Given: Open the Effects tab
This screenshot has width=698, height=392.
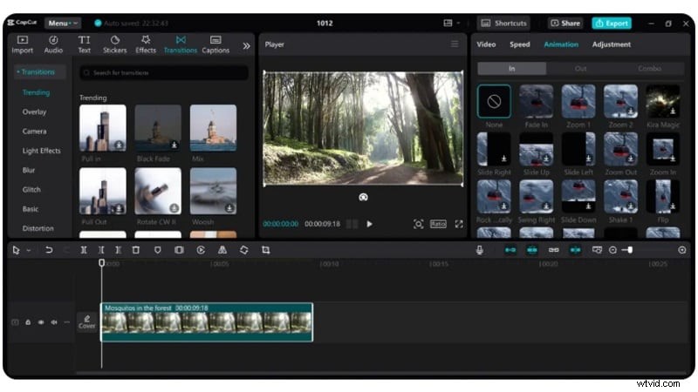Looking at the screenshot, I should pyautogui.click(x=146, y=44).
